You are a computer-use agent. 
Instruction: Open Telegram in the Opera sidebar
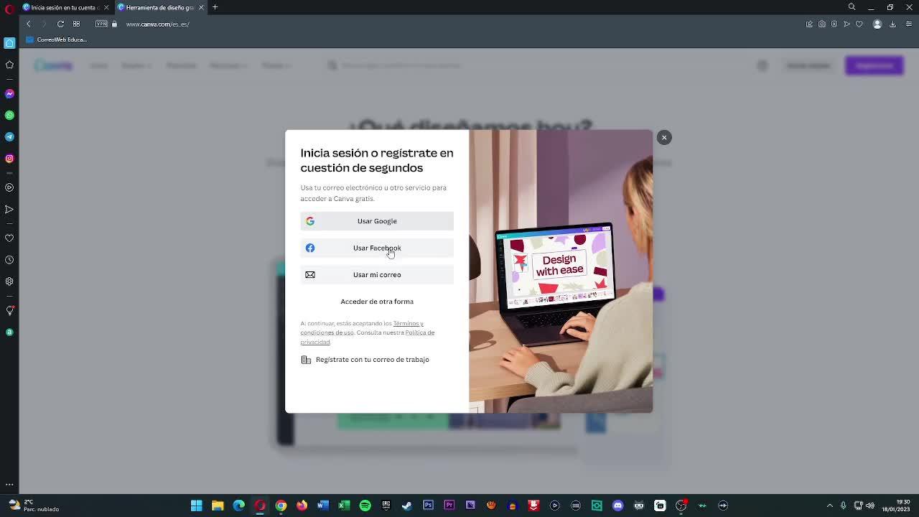pyautogui.click(x=9, y=136)
